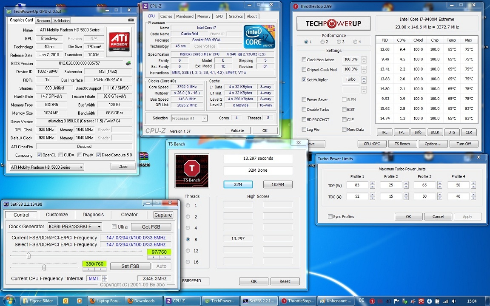Image resolution: width=490 pixels, height=306 pixels.
Task: Enable Clock Modulation in ThrottleStop
Action: pos(304,59)
